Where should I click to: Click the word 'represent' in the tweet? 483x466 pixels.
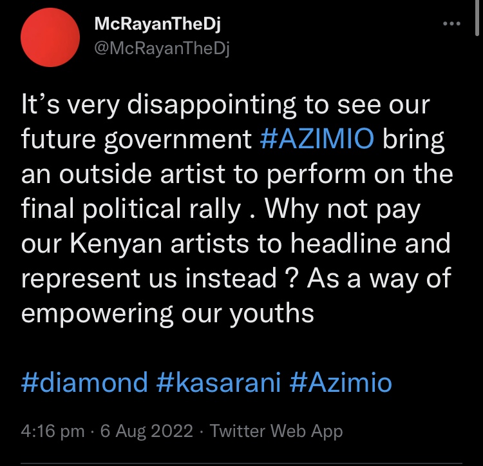pyautogui.click(x=80, y=279)
